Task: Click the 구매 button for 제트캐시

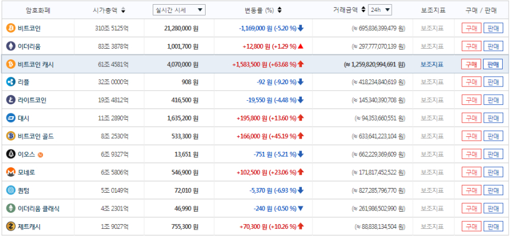Action: tap(471, 227)
